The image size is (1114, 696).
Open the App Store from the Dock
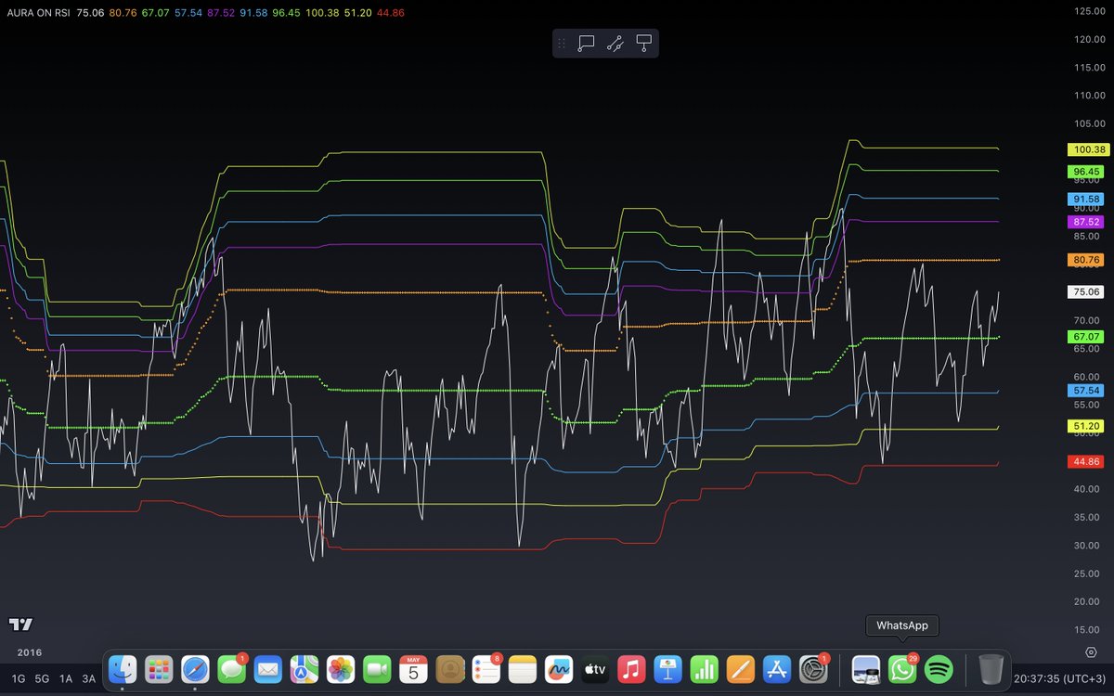[x=777, y=668]
